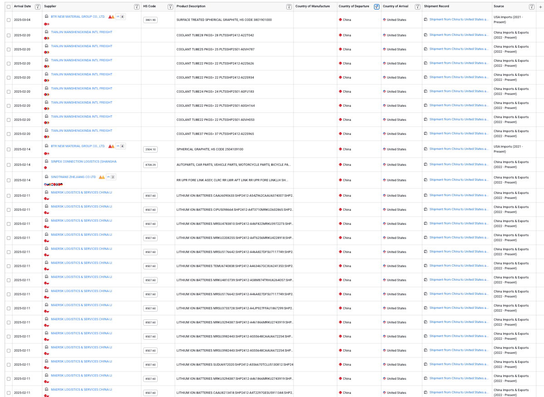Viewport: 544px width, 397px height.
Task: Expand the 2-count badge next to SINOTRANS
Action: point(111,177)
